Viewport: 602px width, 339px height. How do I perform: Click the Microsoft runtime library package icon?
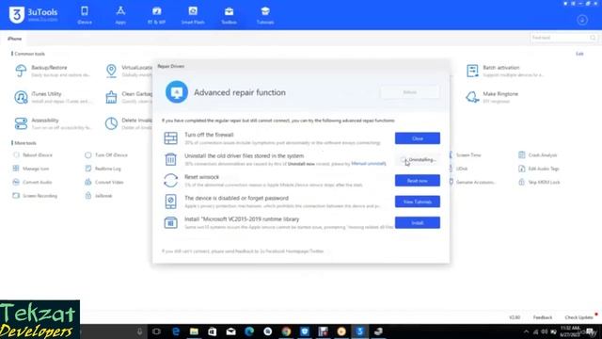(171, 222)
